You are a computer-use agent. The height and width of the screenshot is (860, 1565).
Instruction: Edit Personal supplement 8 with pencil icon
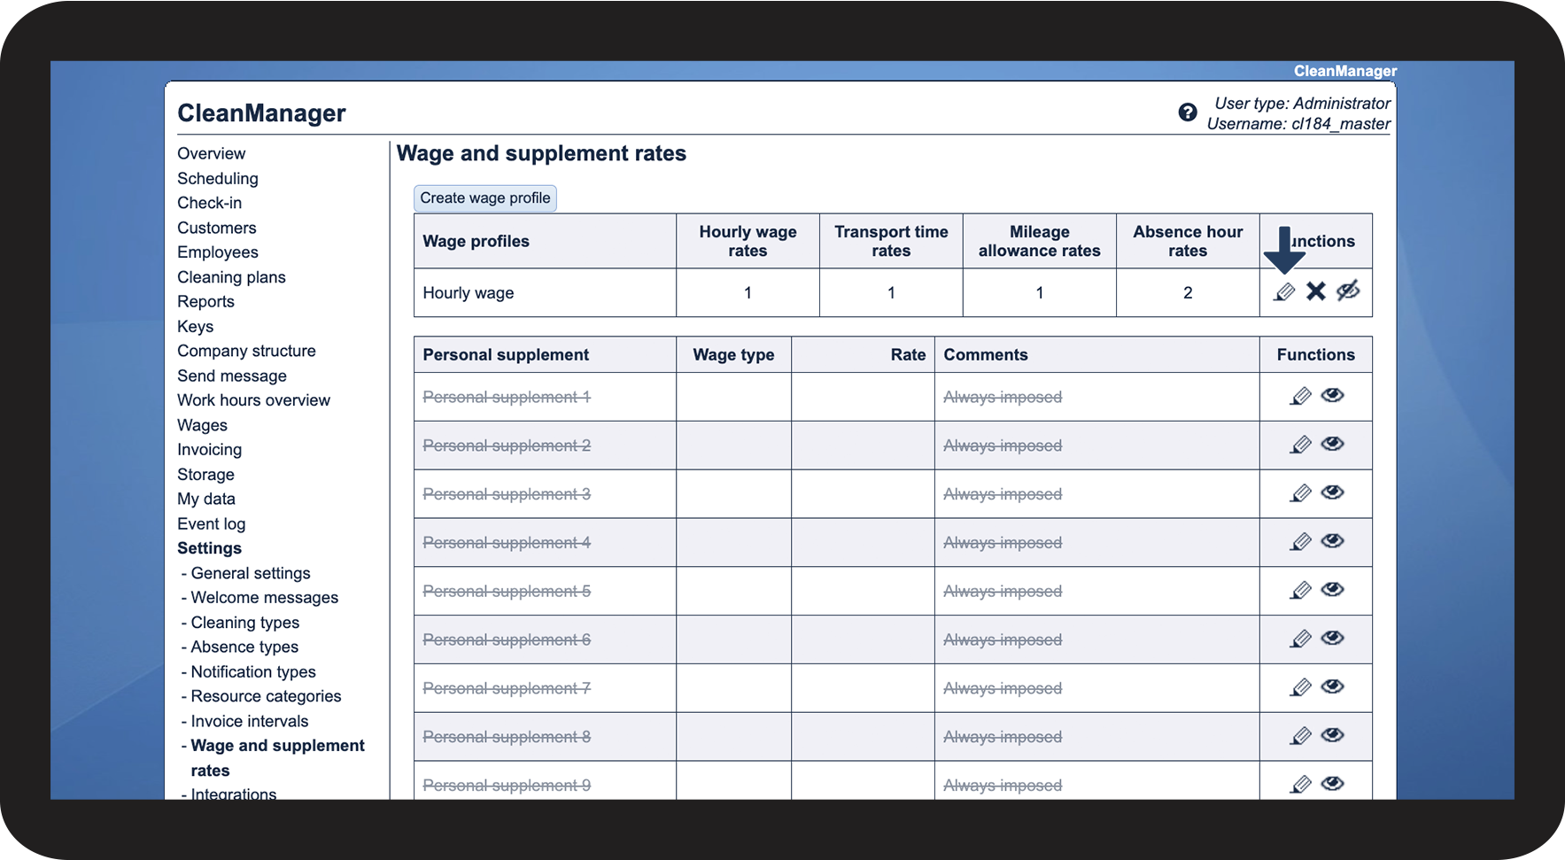click(1300, 736)
